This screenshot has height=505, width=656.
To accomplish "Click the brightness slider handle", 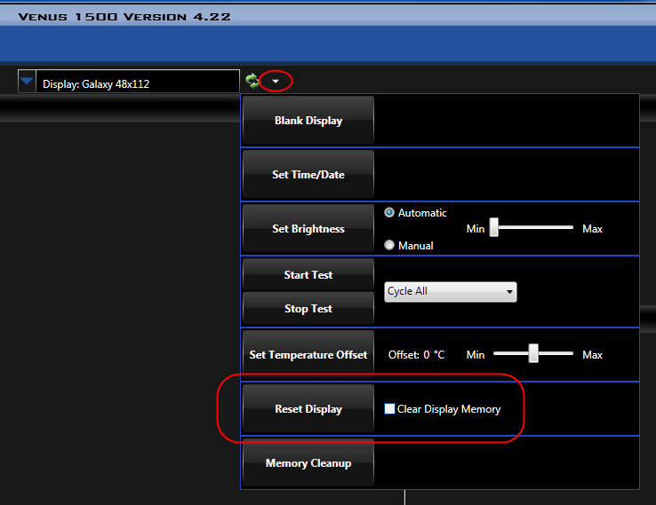I will coord(493,228).
